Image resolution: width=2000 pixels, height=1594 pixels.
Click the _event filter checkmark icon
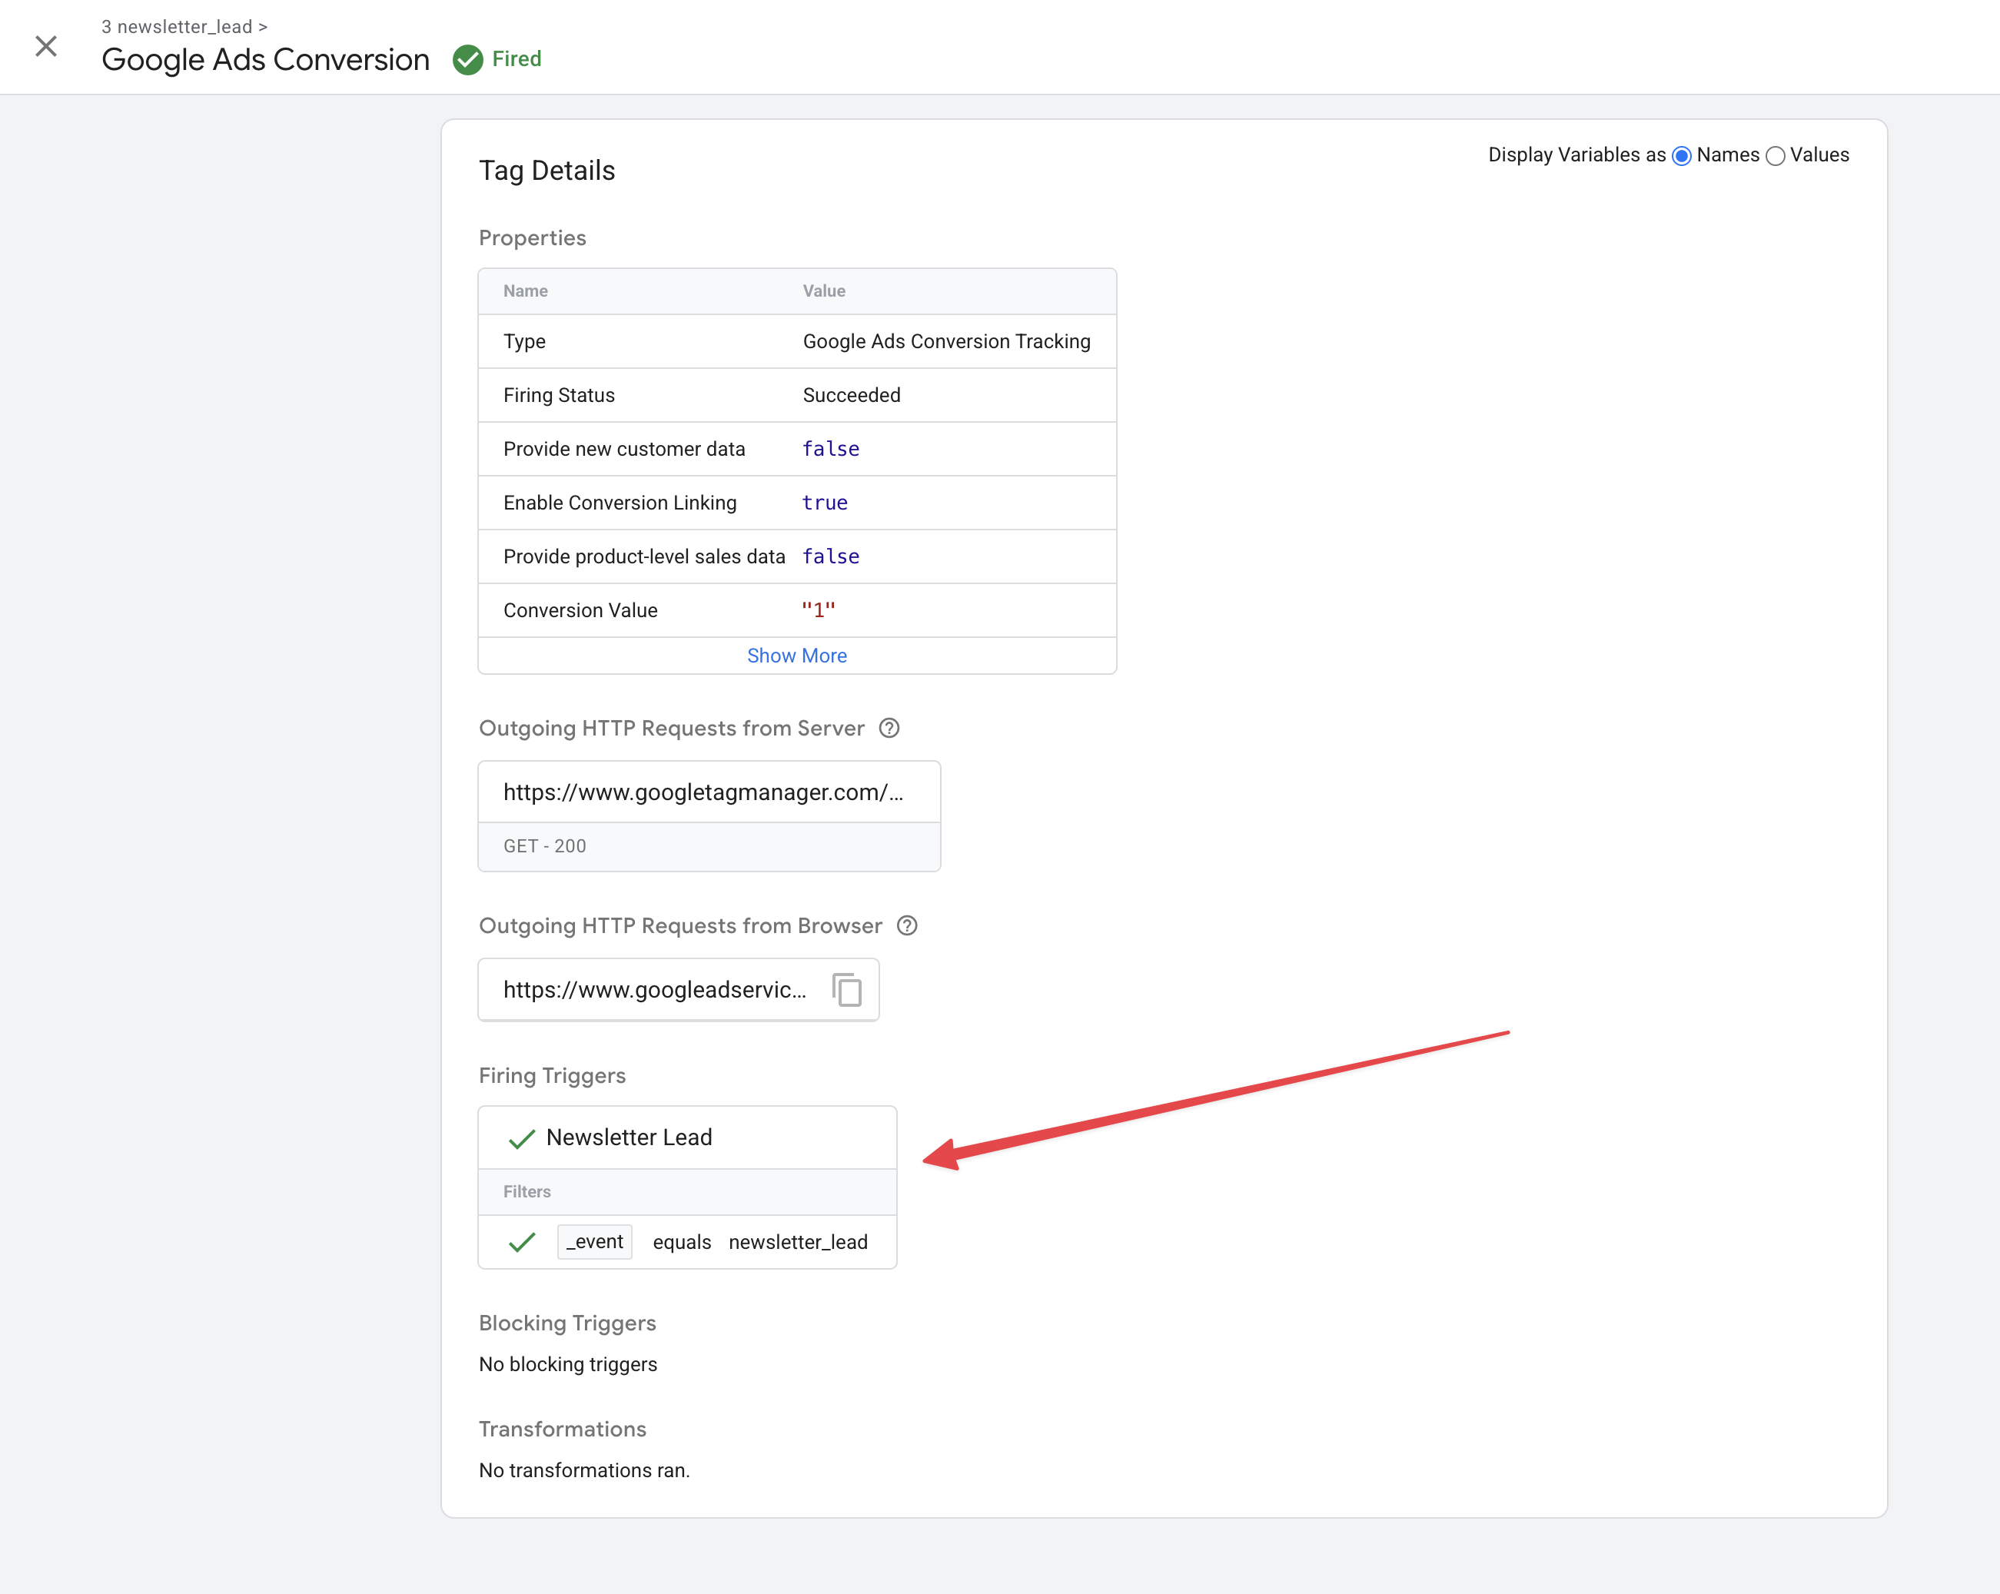pyautogui.click(x=522, y=1242)
